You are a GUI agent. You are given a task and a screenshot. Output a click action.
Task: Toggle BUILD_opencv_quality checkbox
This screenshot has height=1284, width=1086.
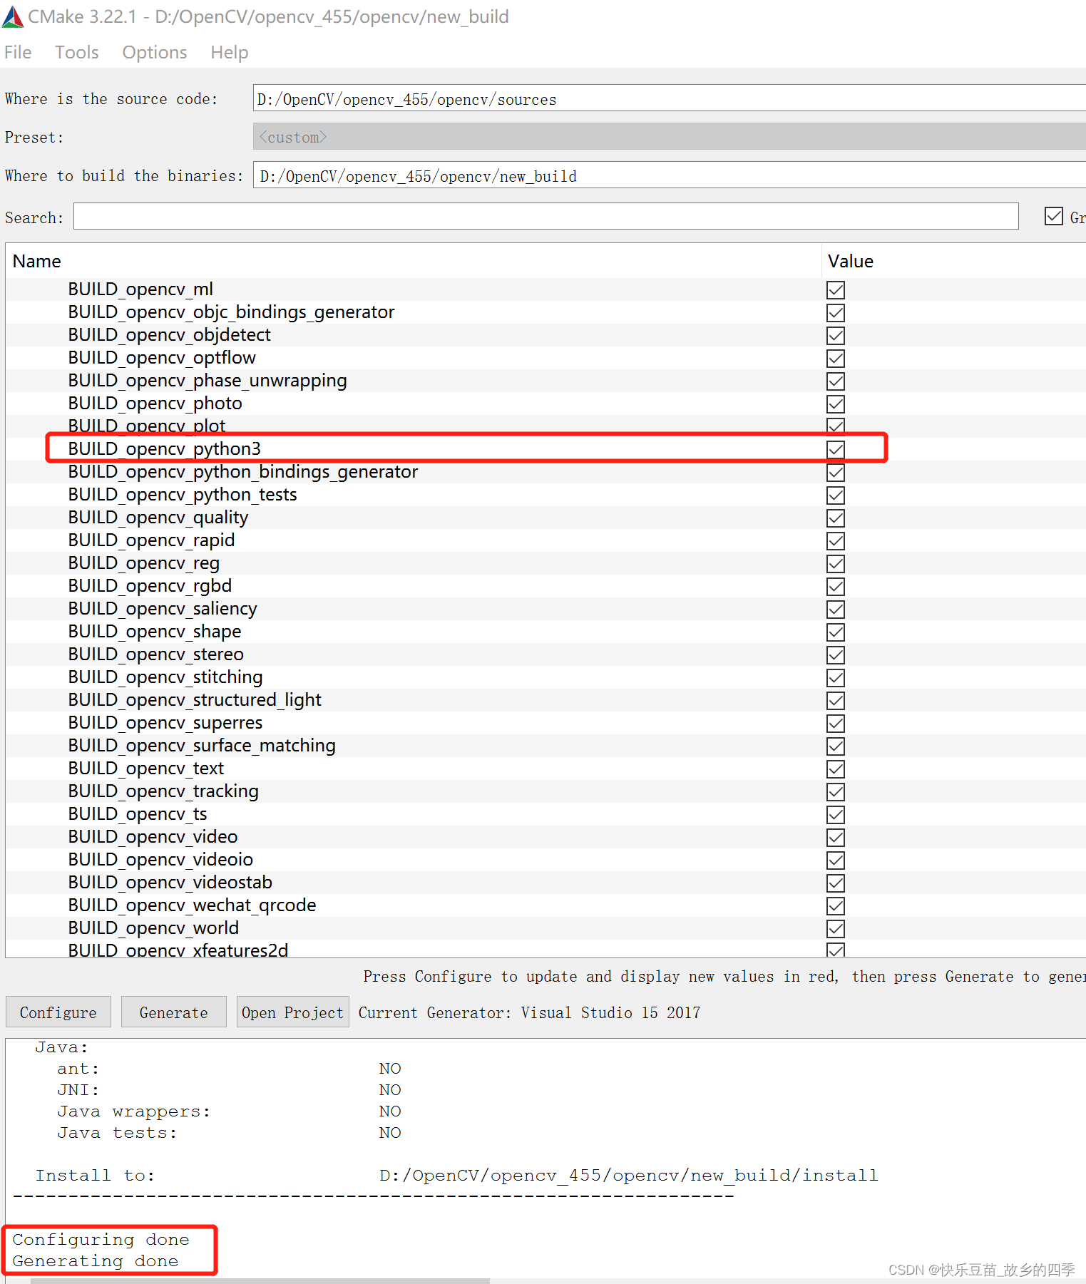click(836, 518)
